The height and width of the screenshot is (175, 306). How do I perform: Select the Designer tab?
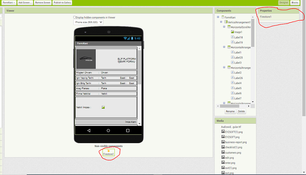click(284, 2)
